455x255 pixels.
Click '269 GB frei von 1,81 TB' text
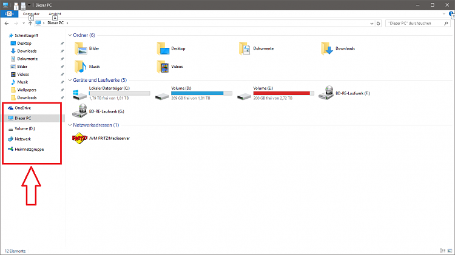click(190, 98)
